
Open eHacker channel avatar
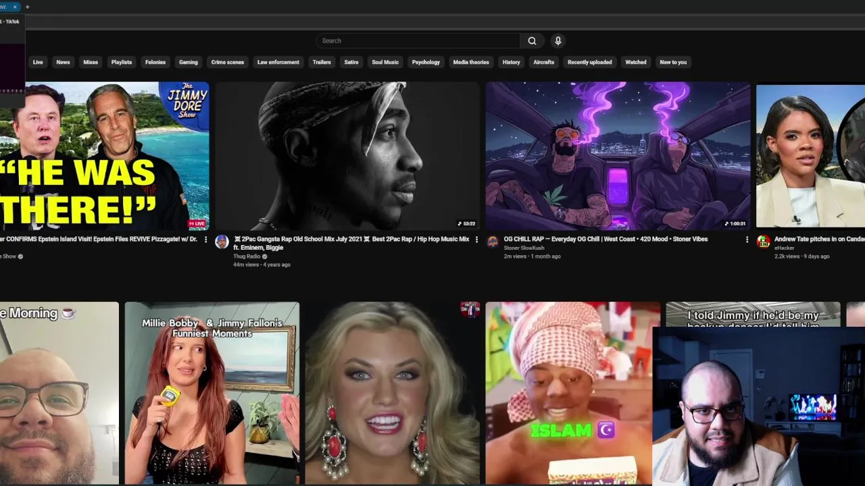(x=763, y=242)
